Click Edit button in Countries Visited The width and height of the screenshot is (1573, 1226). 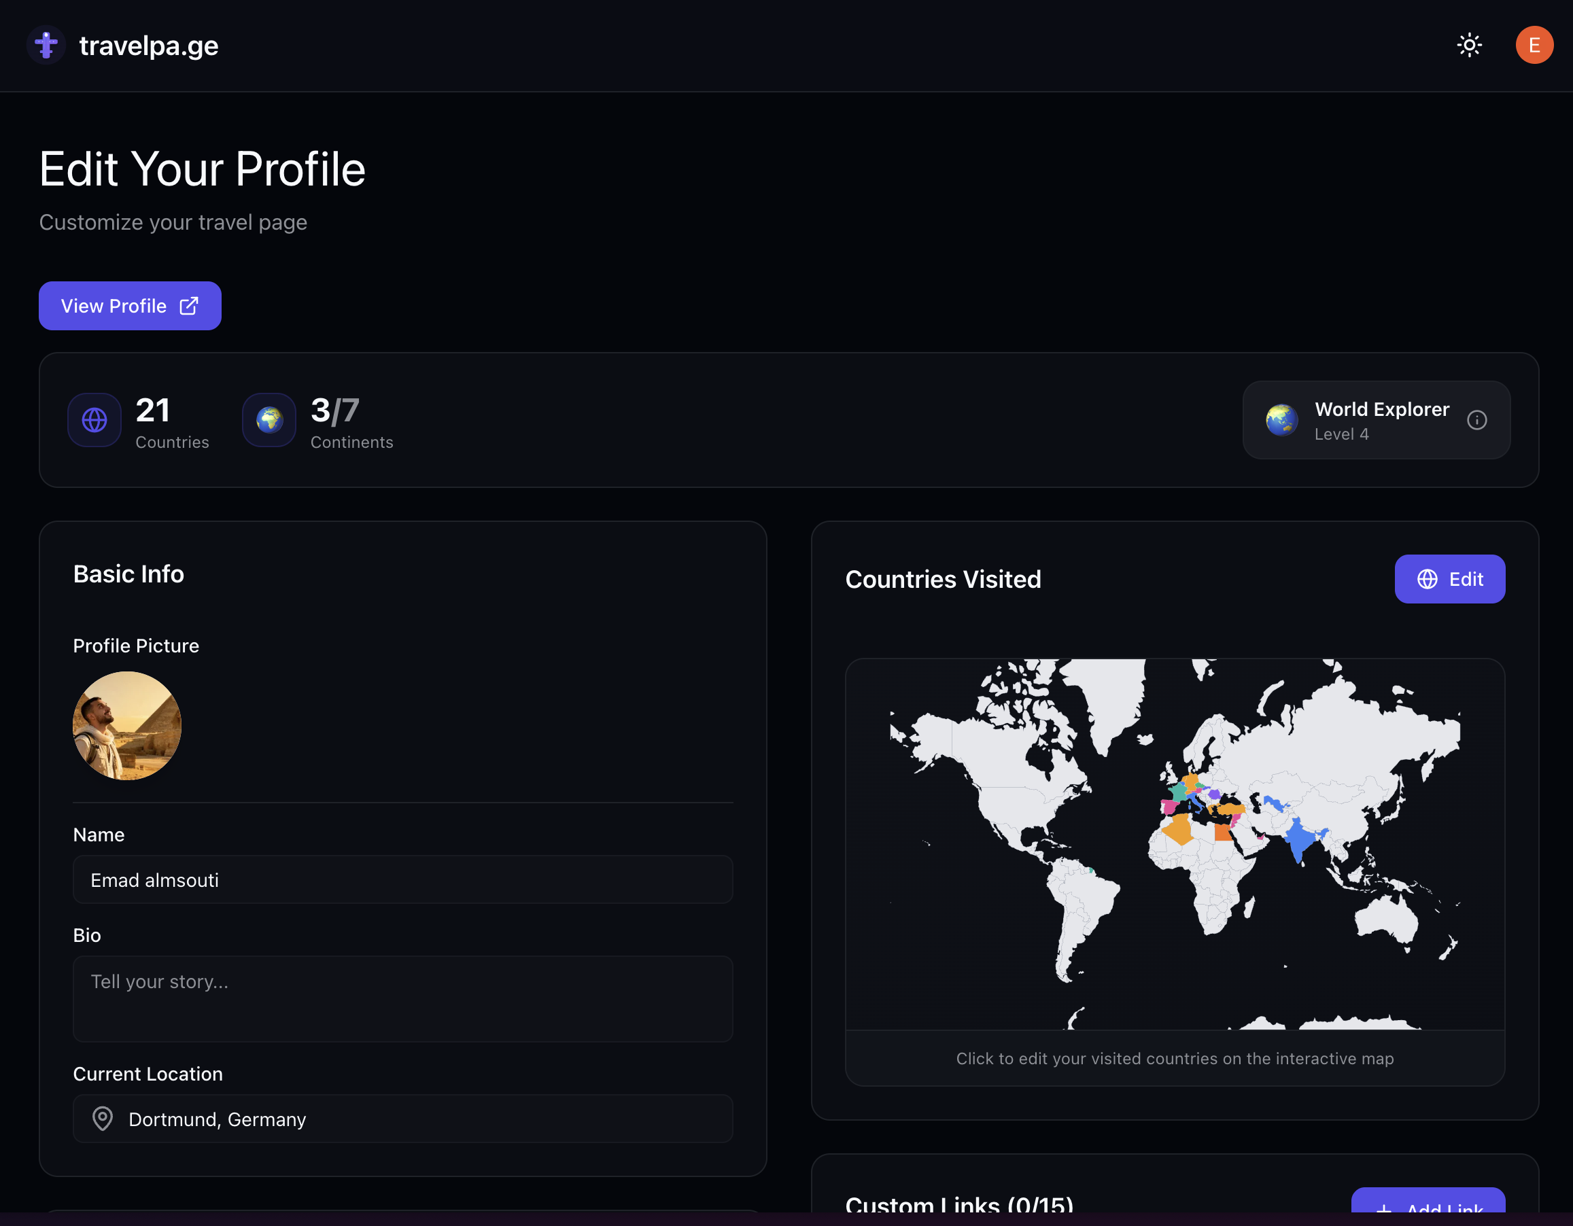coord(1449,579)
